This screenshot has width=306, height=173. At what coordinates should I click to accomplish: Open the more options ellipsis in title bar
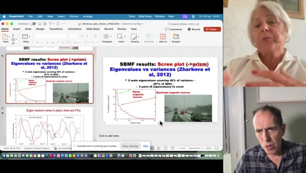click(x=63, y=24)
